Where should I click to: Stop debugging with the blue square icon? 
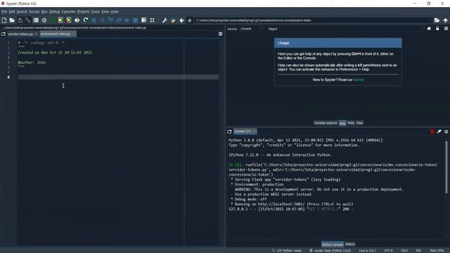pyautogui.click(x=136, y=20)
